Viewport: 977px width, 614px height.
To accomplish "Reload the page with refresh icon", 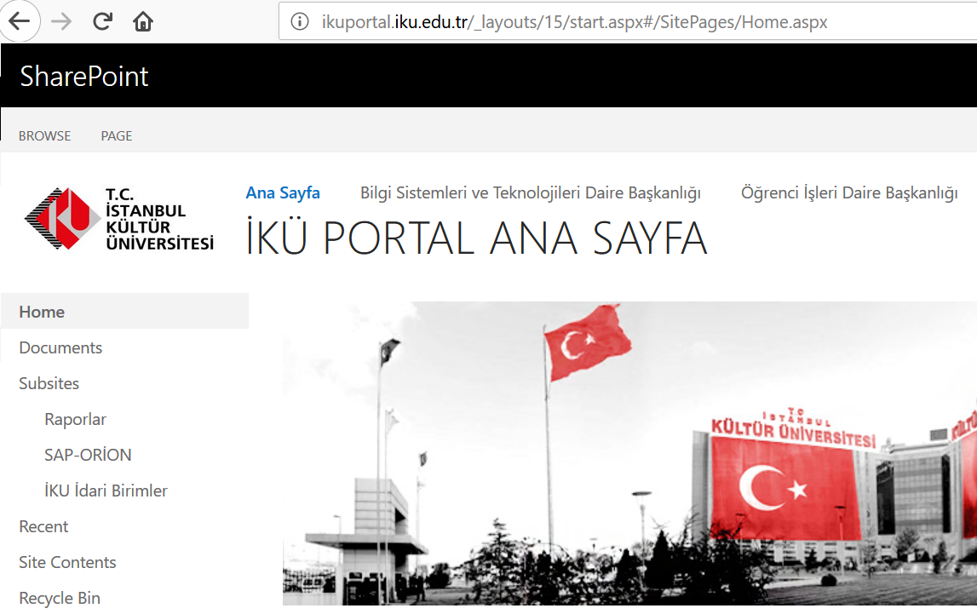I will point(103,22).
